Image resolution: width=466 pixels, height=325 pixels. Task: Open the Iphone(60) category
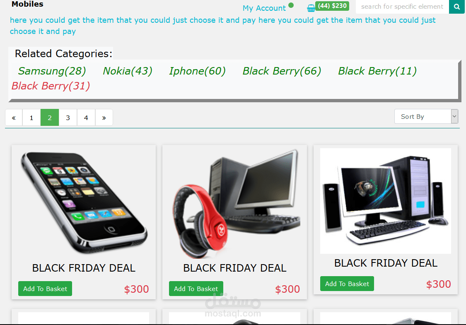point(197,71)
